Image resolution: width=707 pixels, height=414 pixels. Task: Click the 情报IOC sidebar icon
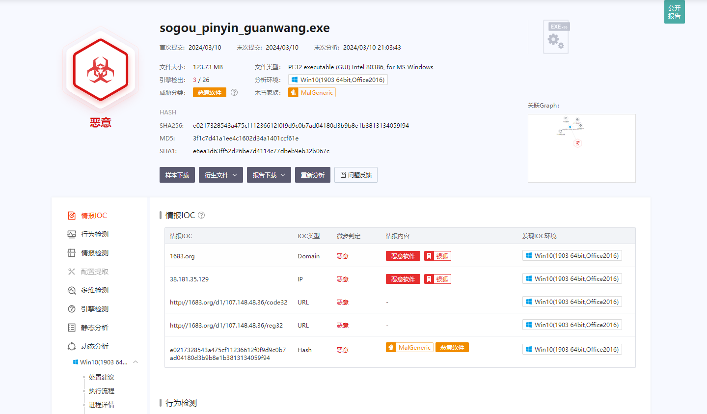tap(72, 216)
